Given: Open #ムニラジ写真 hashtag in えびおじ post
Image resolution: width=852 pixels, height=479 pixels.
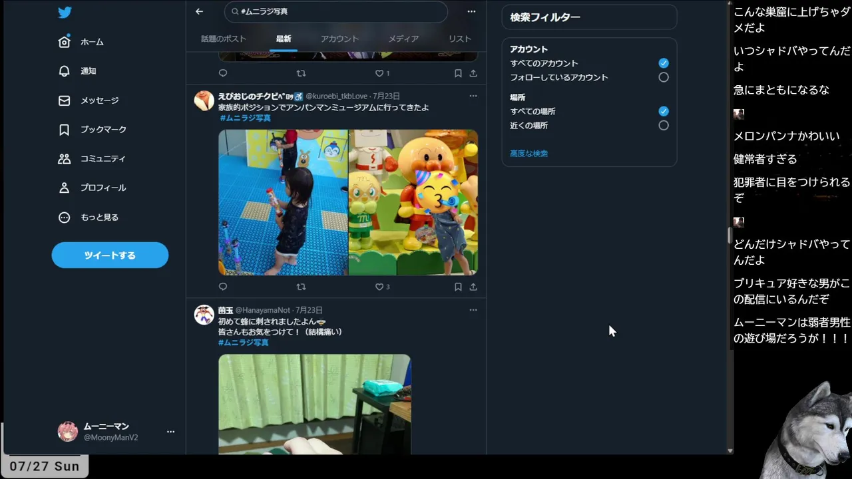Looking at the screenshot, I should pyautogui.click(x=245, y=118).
